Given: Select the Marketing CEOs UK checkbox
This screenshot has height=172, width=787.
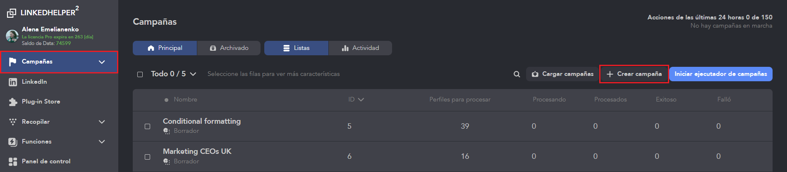Looking at the screenshot, I should tap(147, 157).
